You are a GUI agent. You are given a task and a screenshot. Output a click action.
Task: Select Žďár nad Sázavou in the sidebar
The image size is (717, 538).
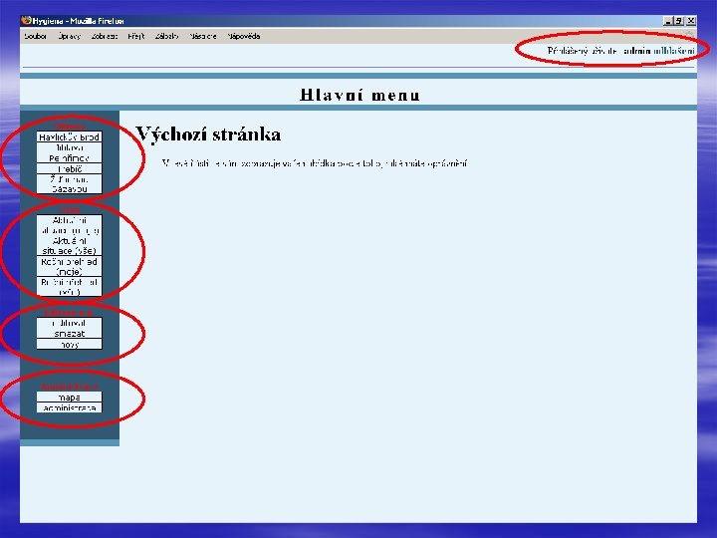(69, 184)
